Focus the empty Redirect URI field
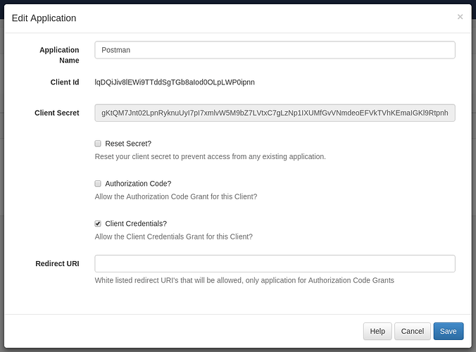Image resolution: width=476 pixels, height=352 pixels. pyautogui.click(x=275, y=264)
